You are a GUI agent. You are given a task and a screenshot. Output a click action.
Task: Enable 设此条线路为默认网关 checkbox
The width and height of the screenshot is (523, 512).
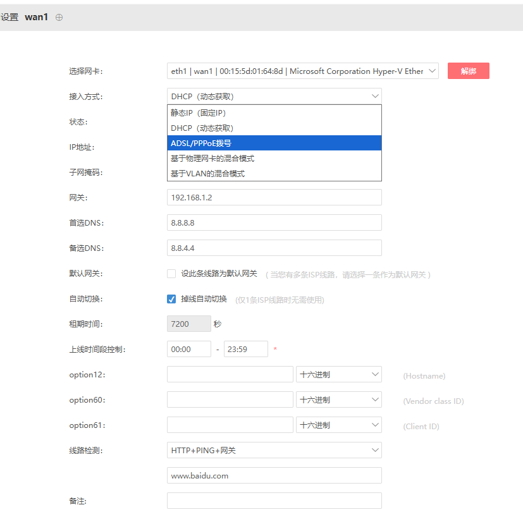(x=171, y=274)
